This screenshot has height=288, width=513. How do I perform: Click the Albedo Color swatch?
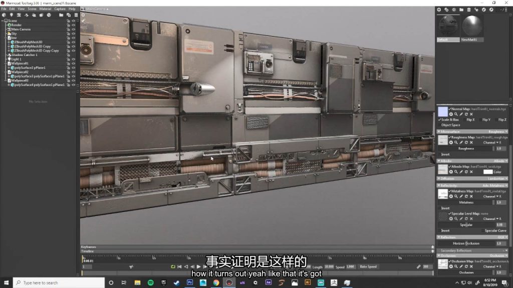coord(487,172)
